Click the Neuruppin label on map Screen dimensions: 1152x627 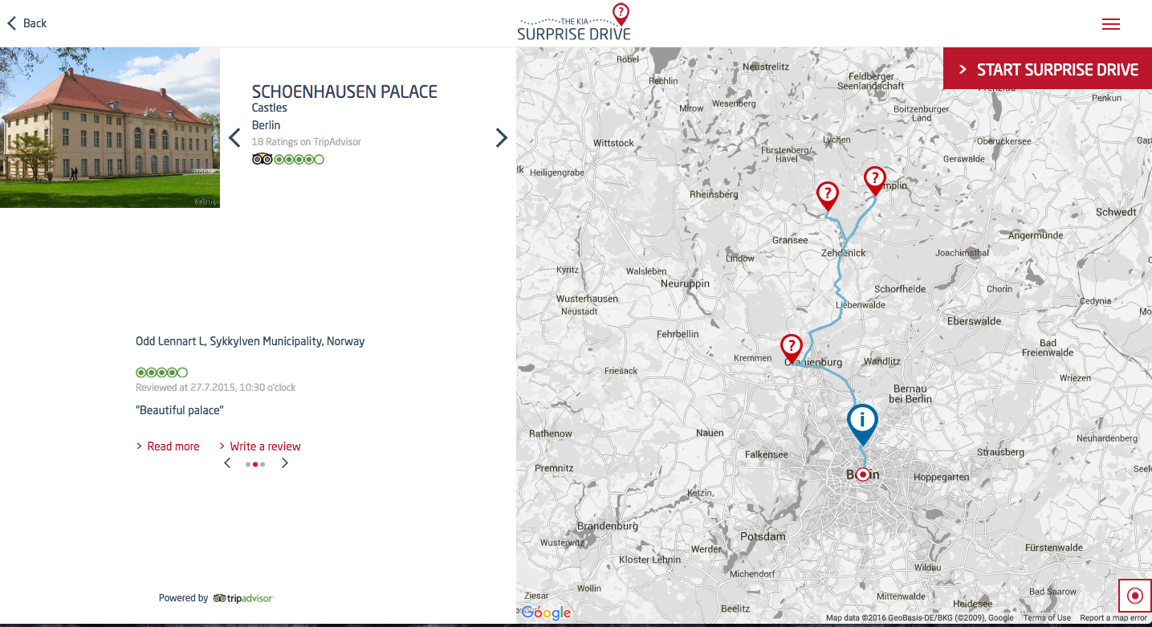point(686,283)
